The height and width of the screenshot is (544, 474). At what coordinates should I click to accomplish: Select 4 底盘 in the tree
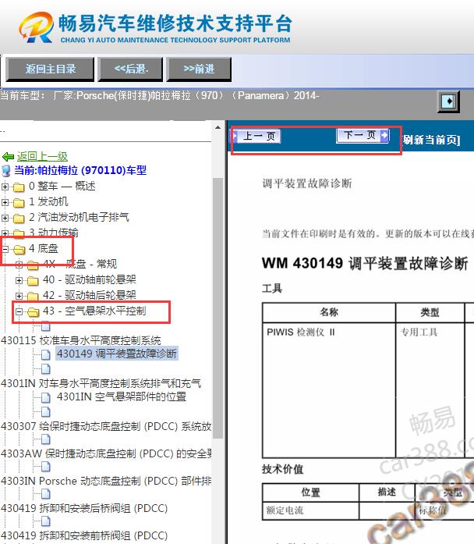coord(44,248)
